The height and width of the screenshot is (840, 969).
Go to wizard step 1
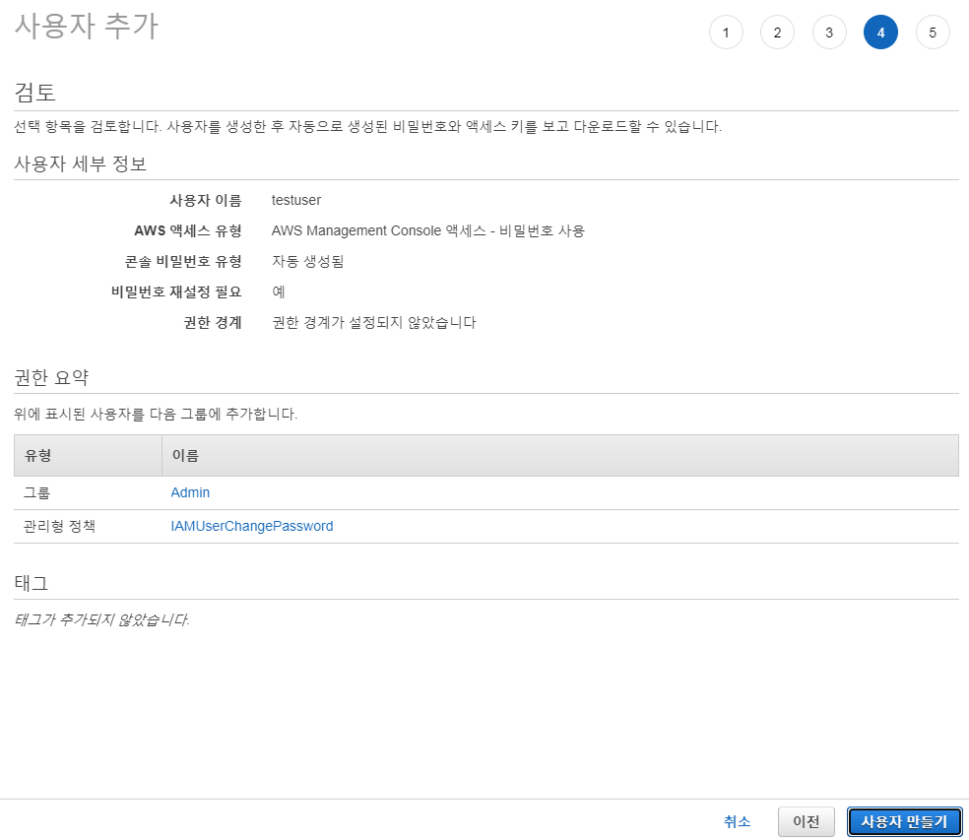pyautogui.click(x=726, y=32)
